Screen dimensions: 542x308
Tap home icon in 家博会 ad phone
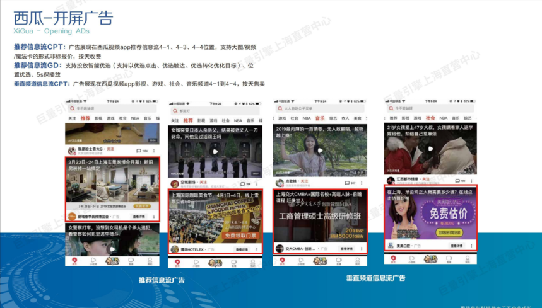point(74,261)
